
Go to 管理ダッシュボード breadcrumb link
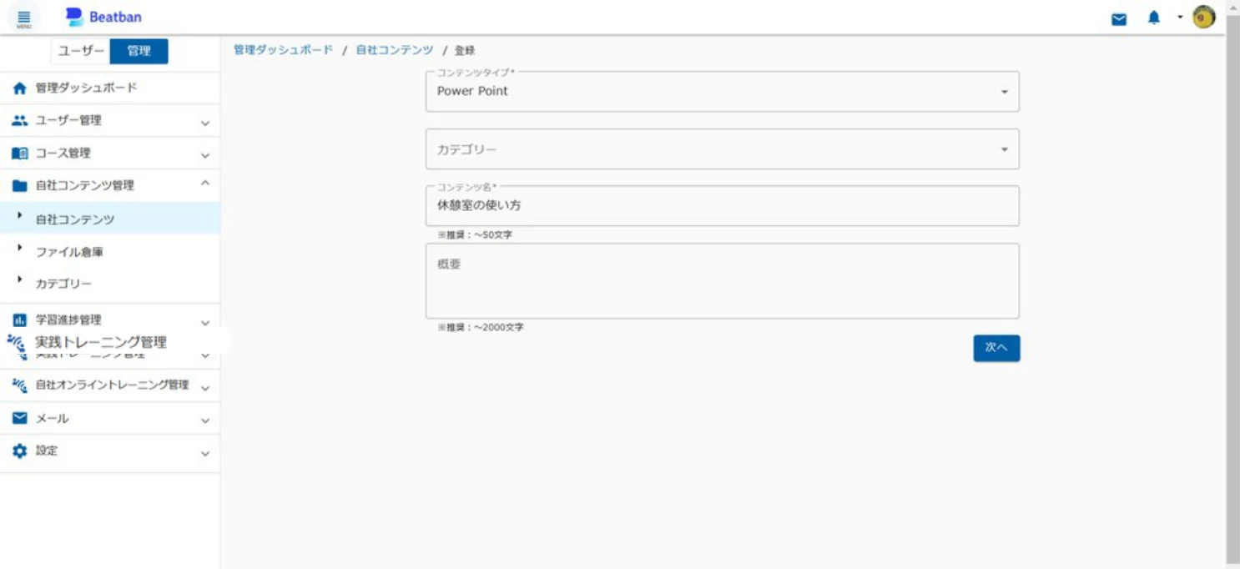pos(283,50)
